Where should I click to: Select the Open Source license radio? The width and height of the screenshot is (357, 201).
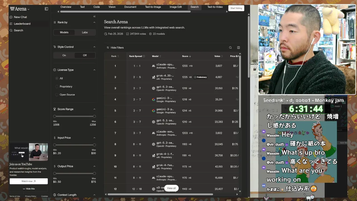click(57, 95)
